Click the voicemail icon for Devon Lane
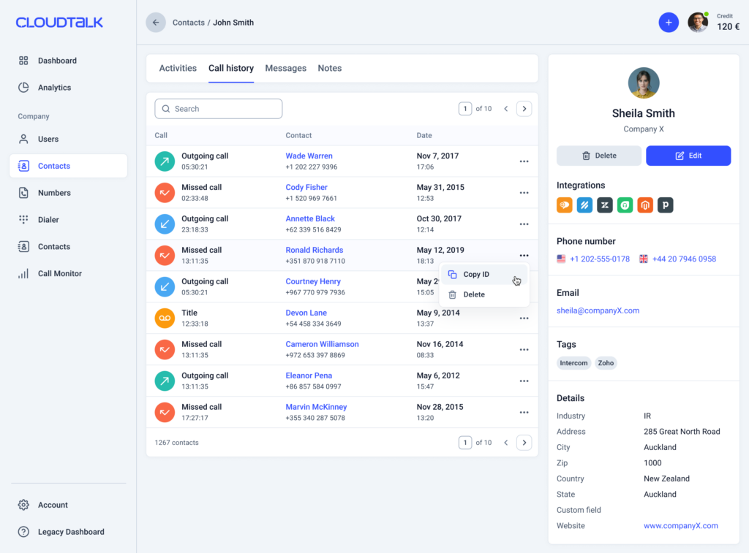The image size is (749, 553). tap(165, 319)
